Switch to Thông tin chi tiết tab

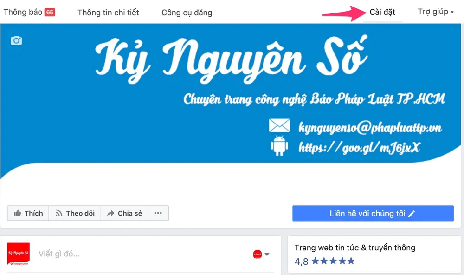(108, 13)
